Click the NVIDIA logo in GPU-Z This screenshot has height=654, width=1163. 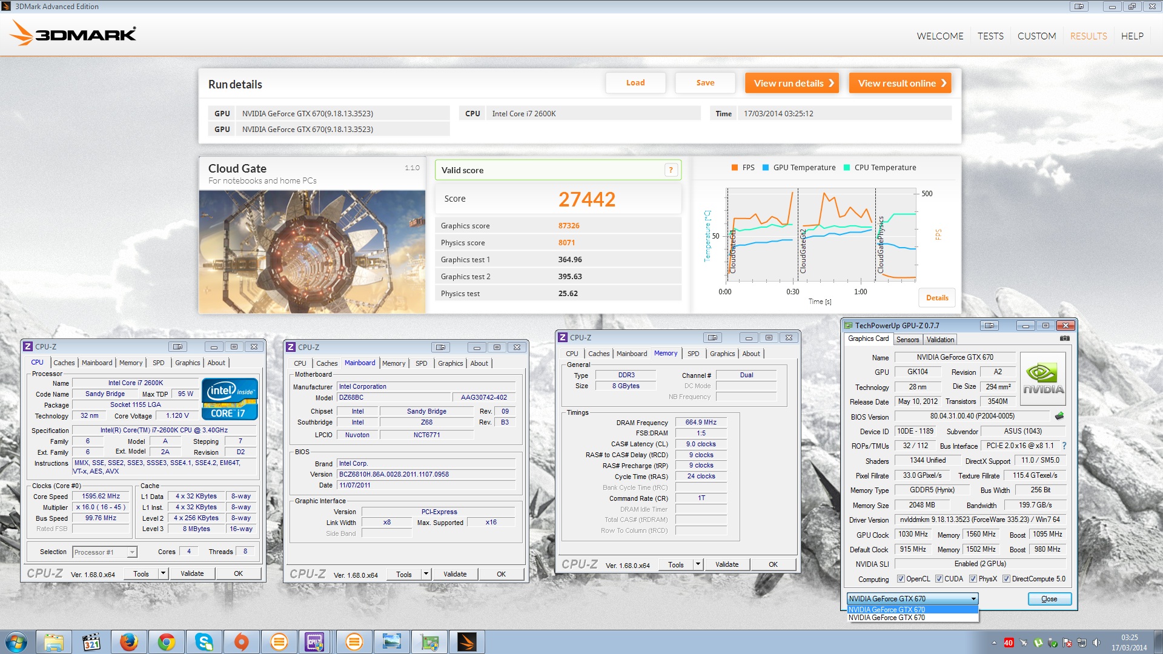pyautogui.click(x=1043, y=379)
